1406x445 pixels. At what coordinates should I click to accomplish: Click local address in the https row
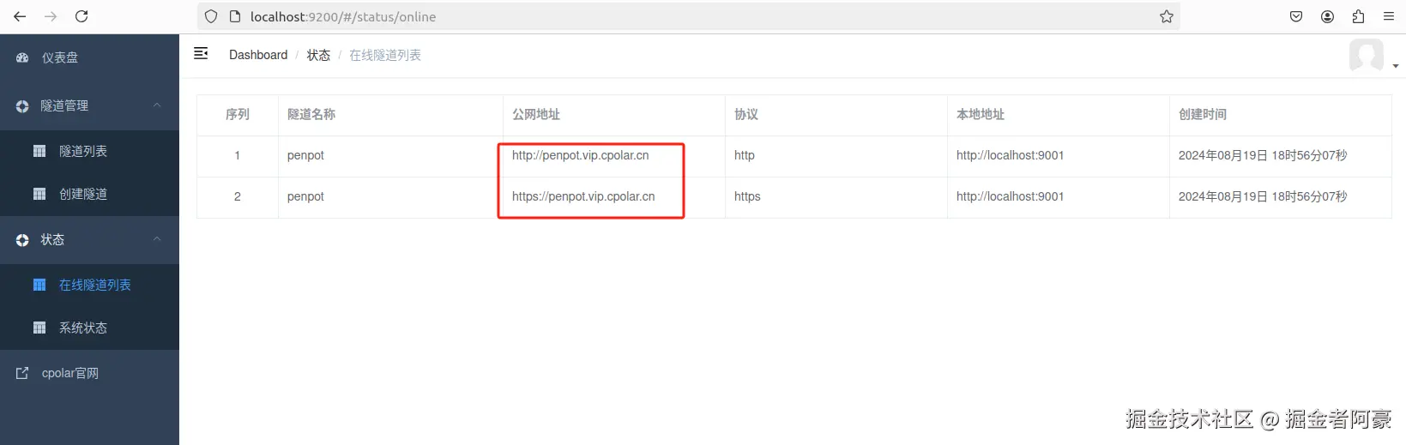[x=1011, y=196]
